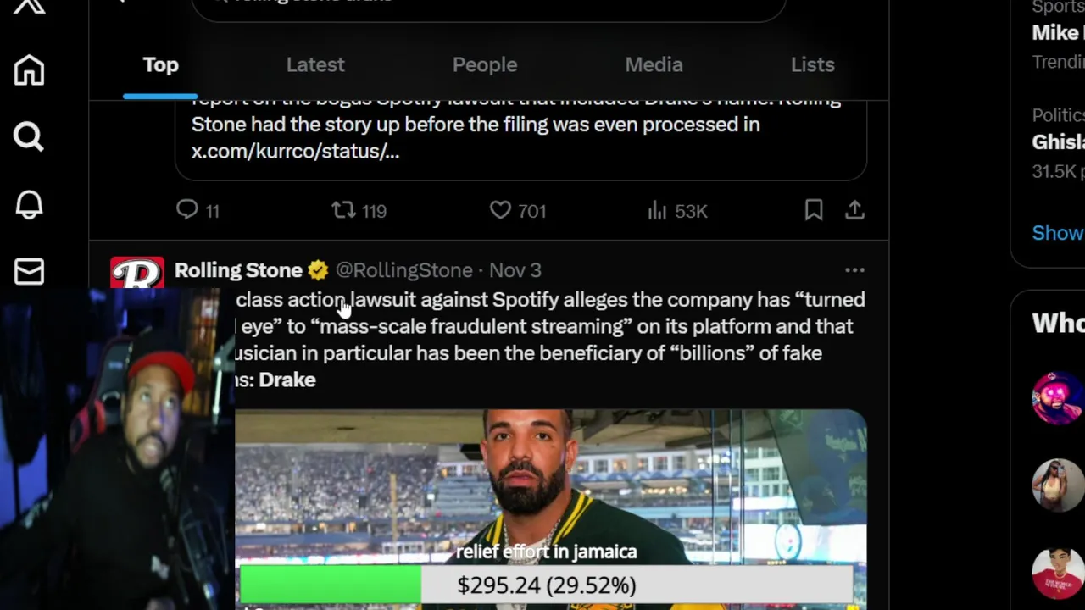Click the green donation progress bar

(x=331, y=585)
